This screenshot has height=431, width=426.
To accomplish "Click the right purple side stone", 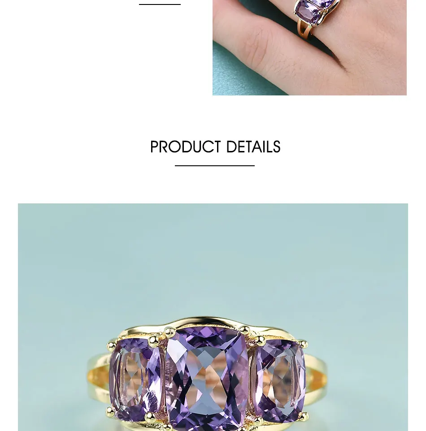I will tap(278, 381).
